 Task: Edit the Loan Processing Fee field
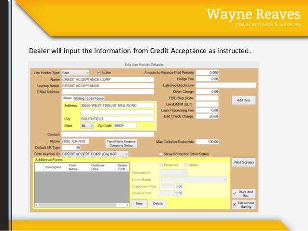click(x=207, y=110)
